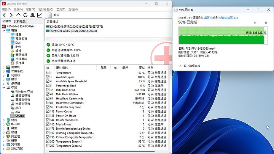
Task: Go back with the AIDA64 back arrow
Action: point(5,15)
